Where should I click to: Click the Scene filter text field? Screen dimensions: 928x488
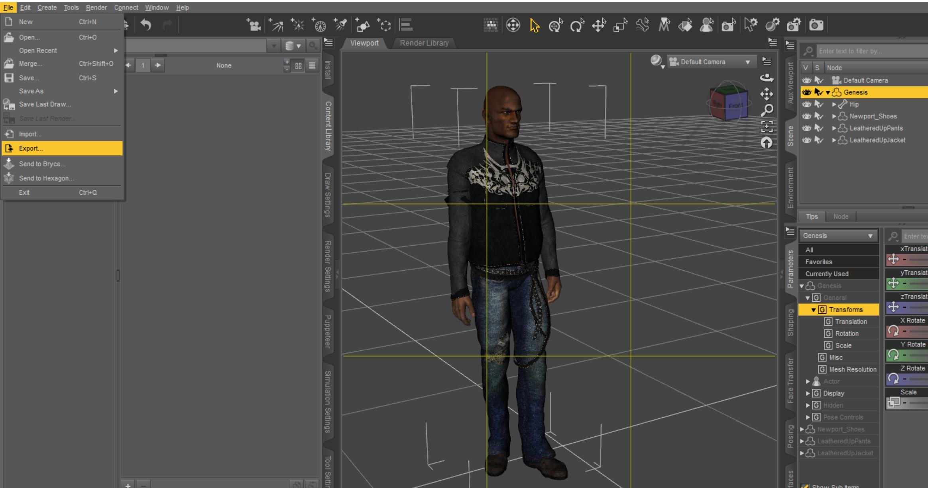point(869,51)
